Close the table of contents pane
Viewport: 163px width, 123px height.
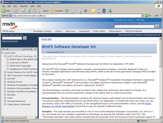[36, 49]
